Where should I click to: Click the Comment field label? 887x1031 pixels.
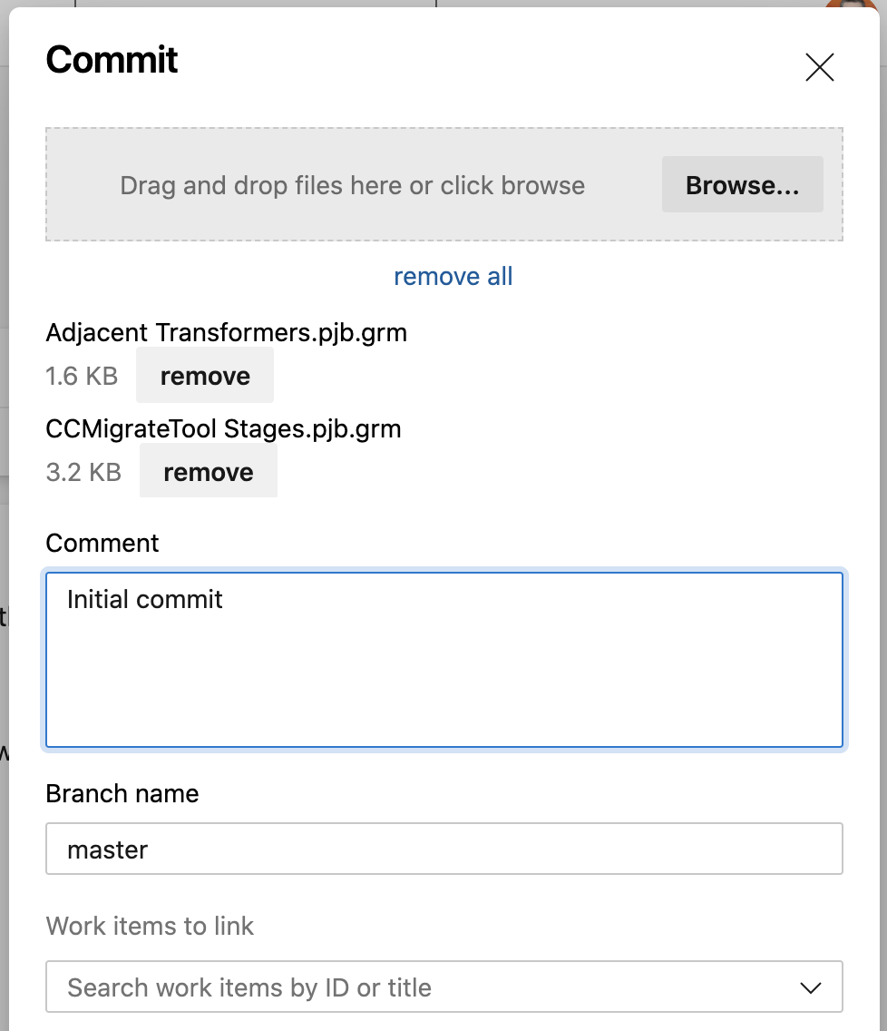pyautogui.click(x=102, y=543)
